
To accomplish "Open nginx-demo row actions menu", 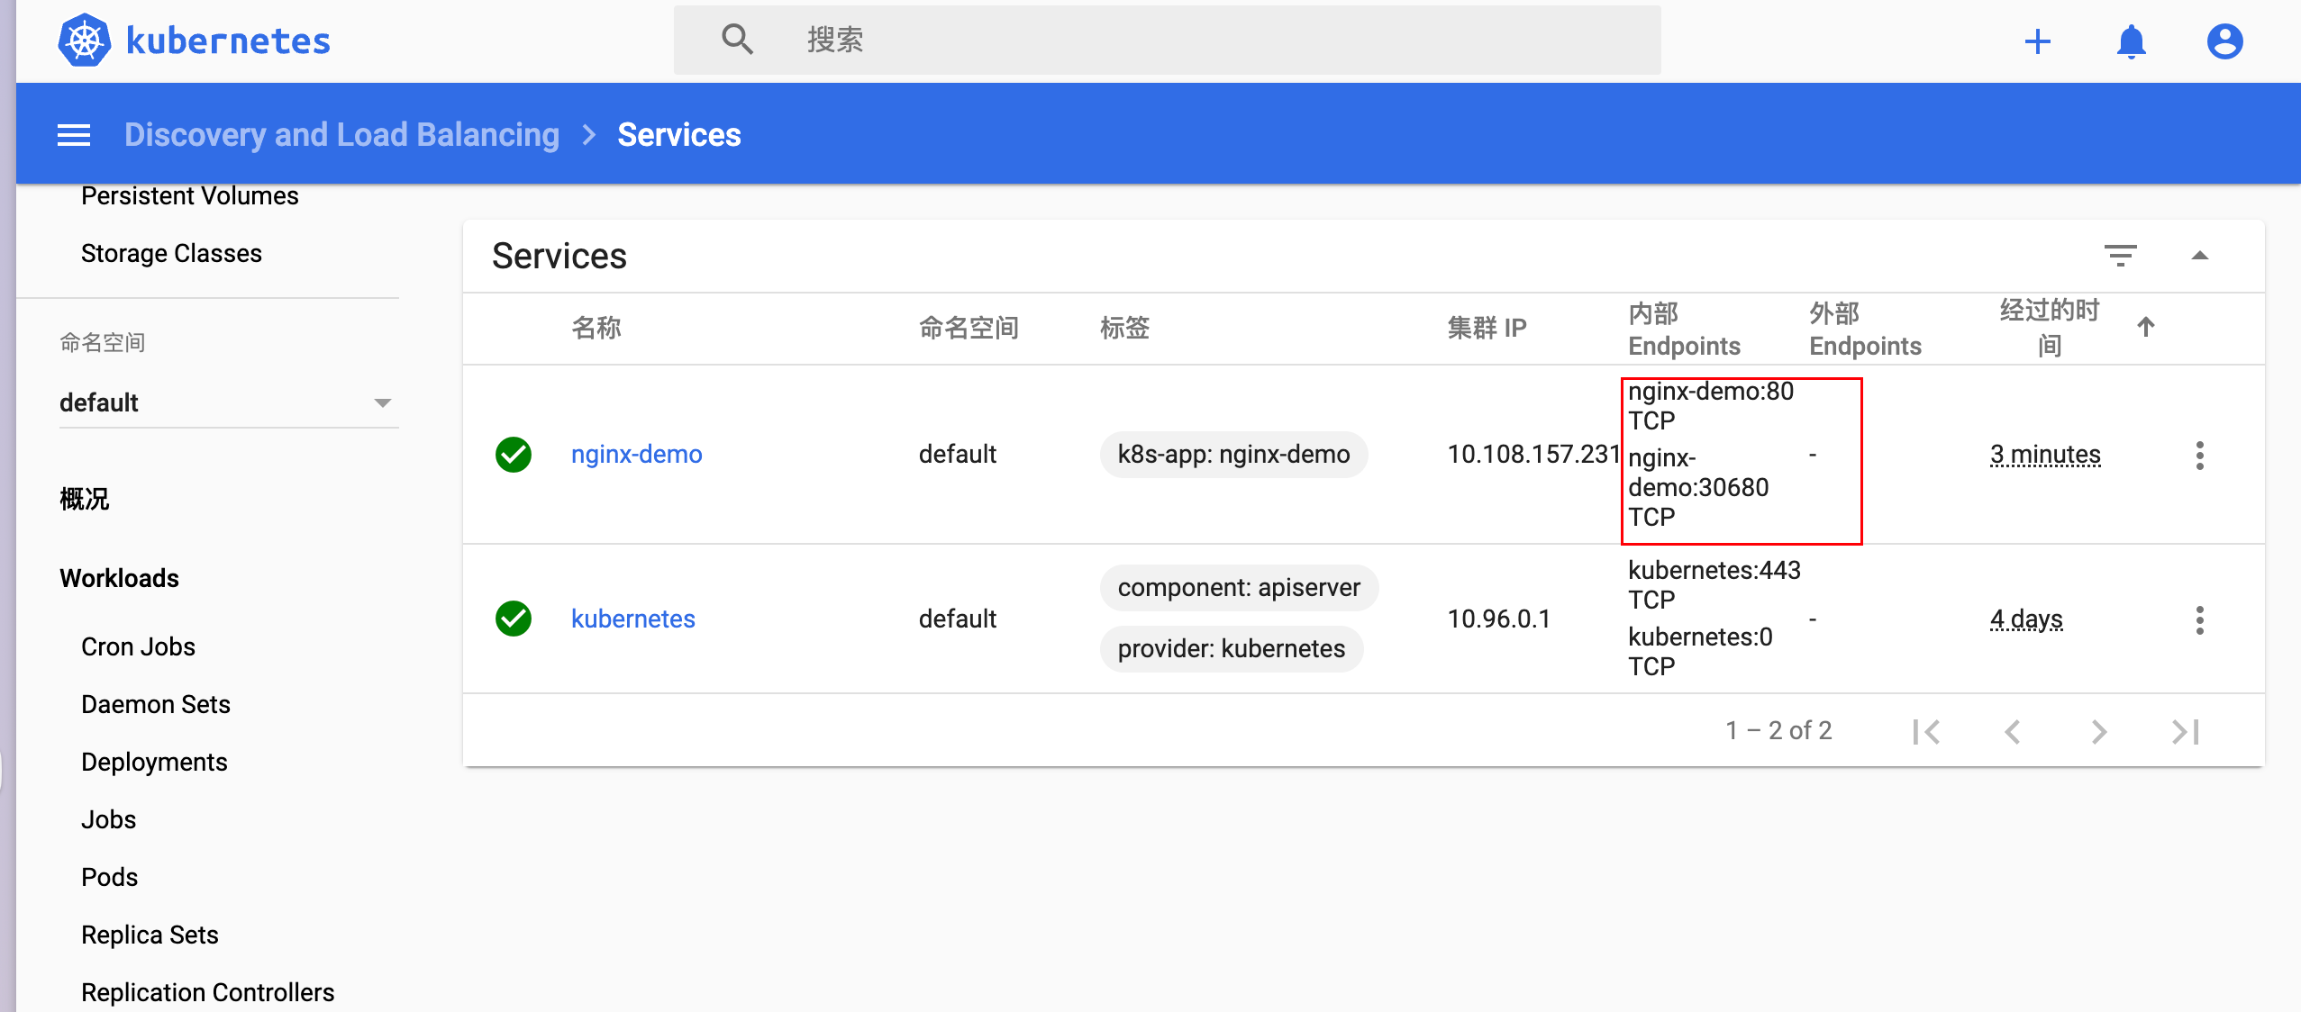I will pos(2199,456).
